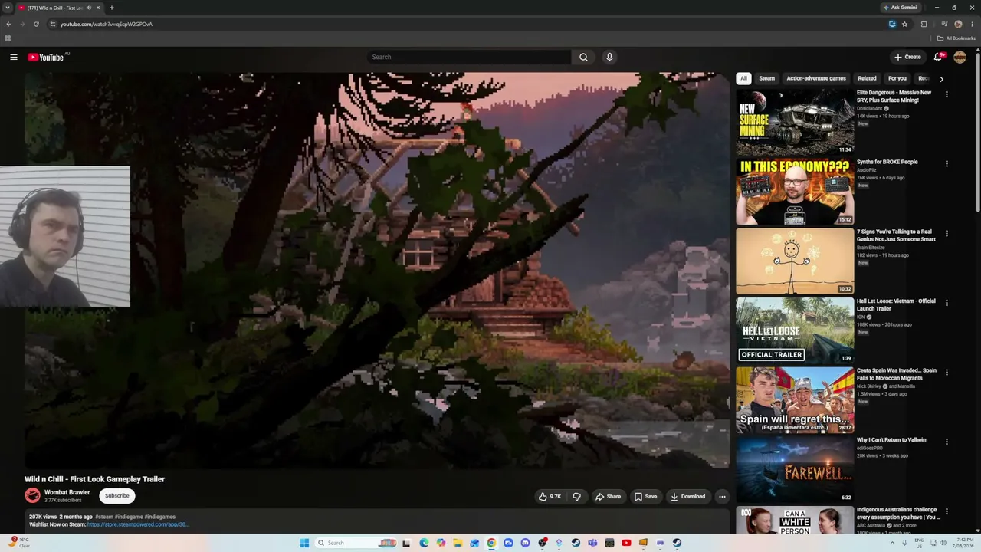Open All Bookmarks folder

956,38
